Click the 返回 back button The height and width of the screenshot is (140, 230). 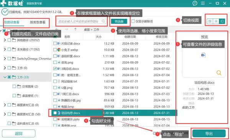19,133
